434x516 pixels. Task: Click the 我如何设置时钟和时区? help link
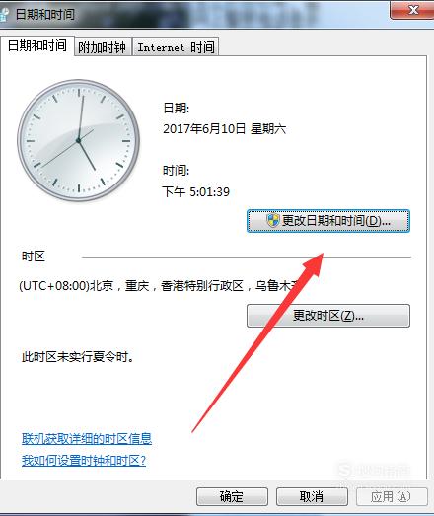click(x=84, y=460)
